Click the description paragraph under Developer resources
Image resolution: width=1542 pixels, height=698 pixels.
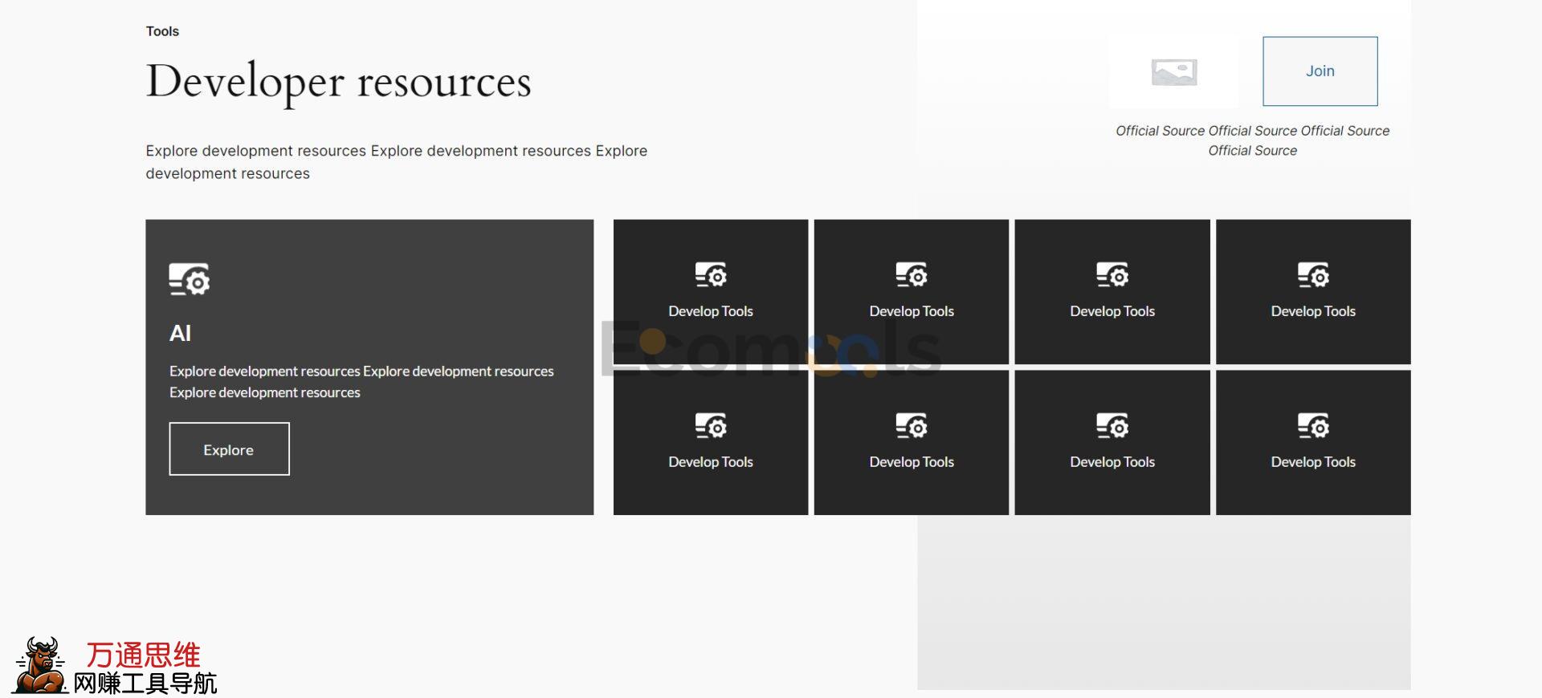point(396,162)
